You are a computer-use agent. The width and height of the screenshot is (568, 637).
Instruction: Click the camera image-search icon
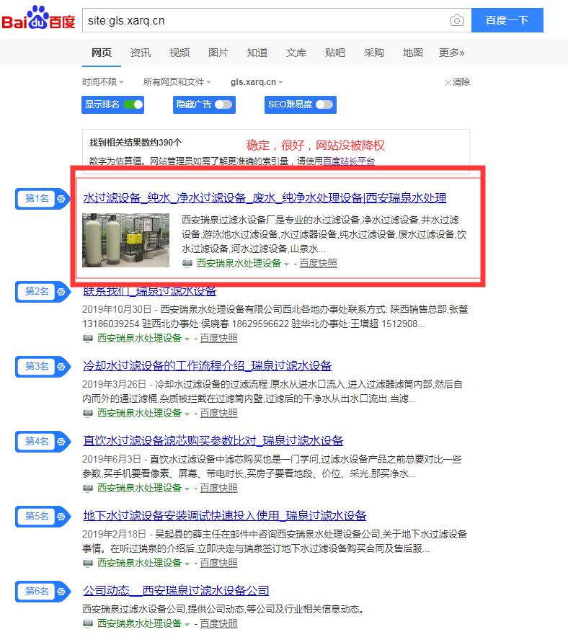click(x=456, y=21)
